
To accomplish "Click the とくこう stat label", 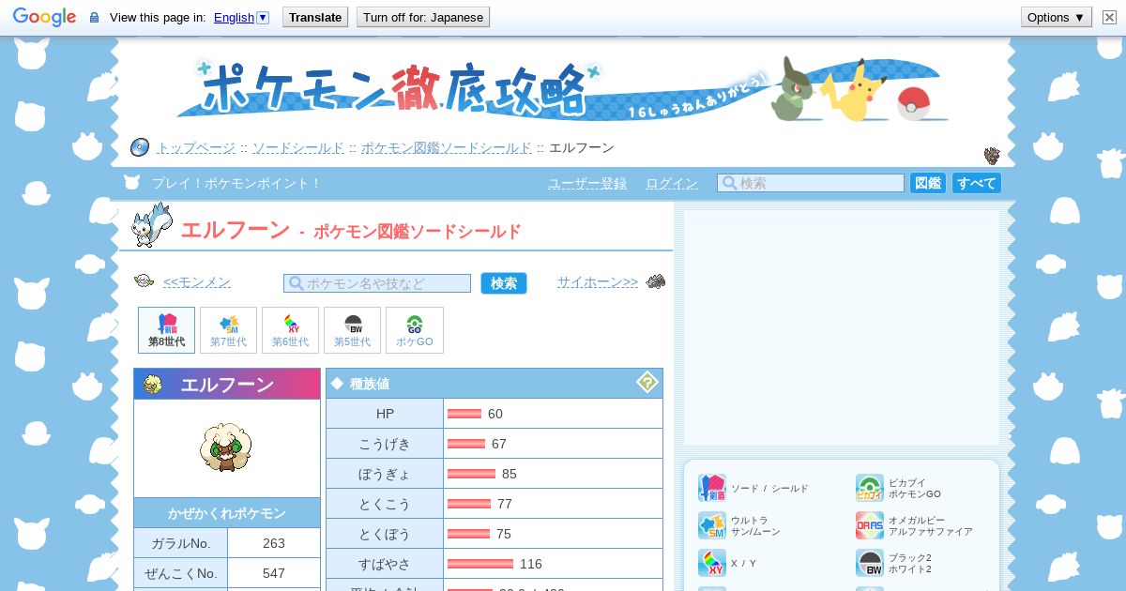I will coord(385,504).
